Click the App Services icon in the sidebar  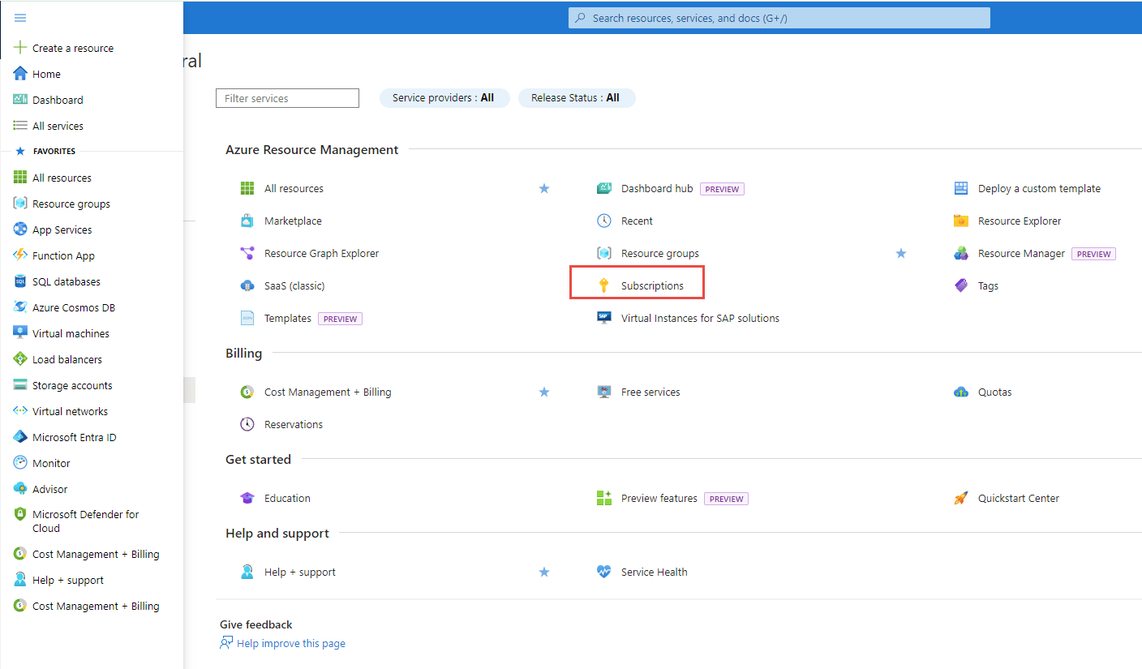click(x=20, y=229)
